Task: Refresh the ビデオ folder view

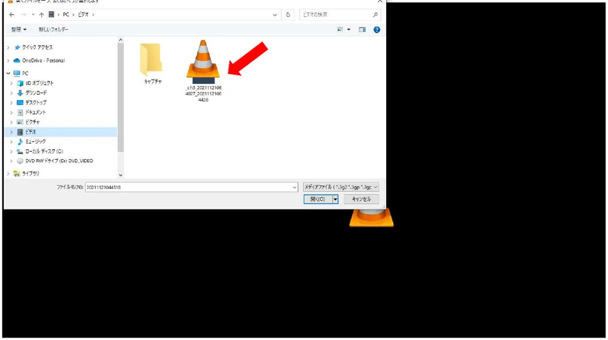Action: [x=288, y=15]
